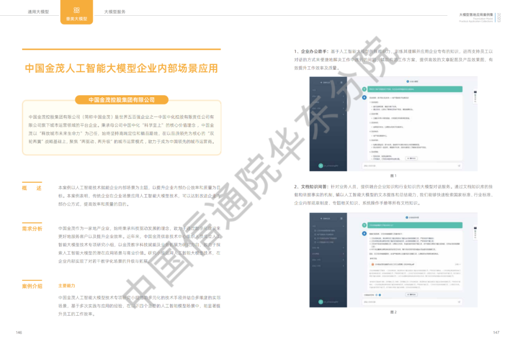Click the menu list icon in Figure 2 sidebar header
This screenshot has width=515, height=349.
[x=341, y=218]
